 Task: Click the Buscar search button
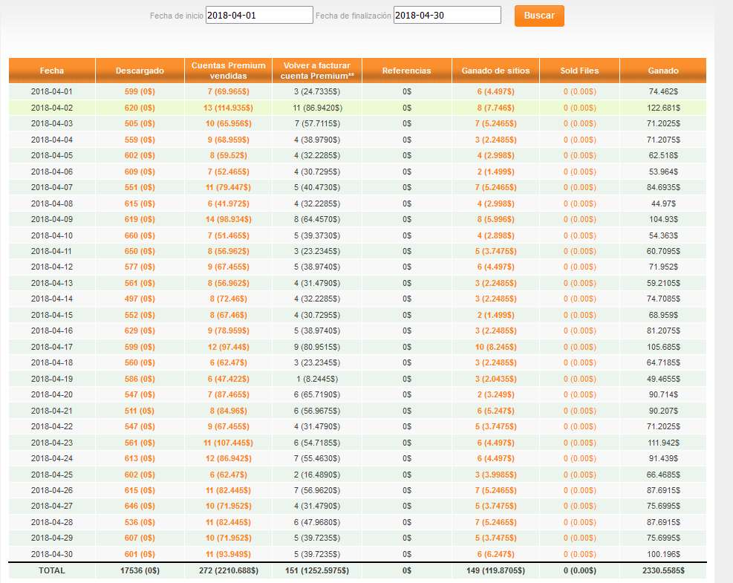pos(538,16)
